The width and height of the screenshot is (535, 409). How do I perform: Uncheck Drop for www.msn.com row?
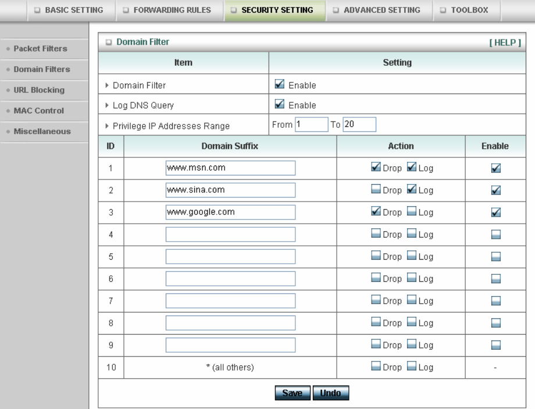pyautogui.click(x=376, y=167)
